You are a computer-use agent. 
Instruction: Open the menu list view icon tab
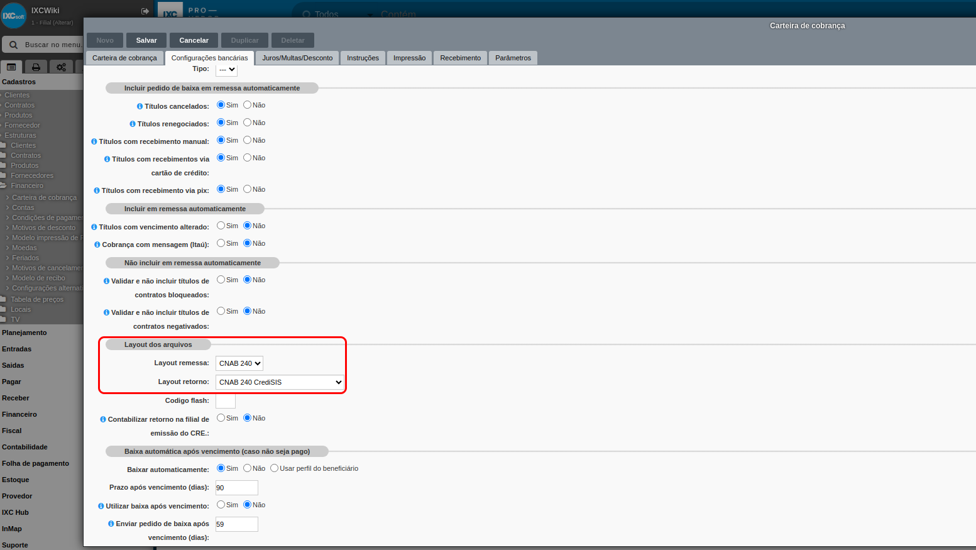[11, 67]
